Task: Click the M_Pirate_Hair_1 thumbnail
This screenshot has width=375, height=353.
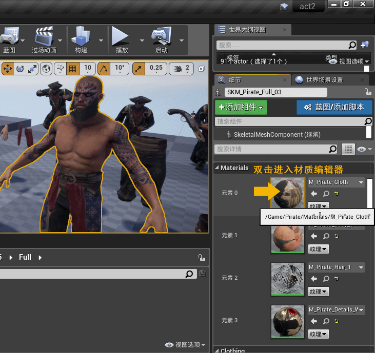Action: point(288,279)
